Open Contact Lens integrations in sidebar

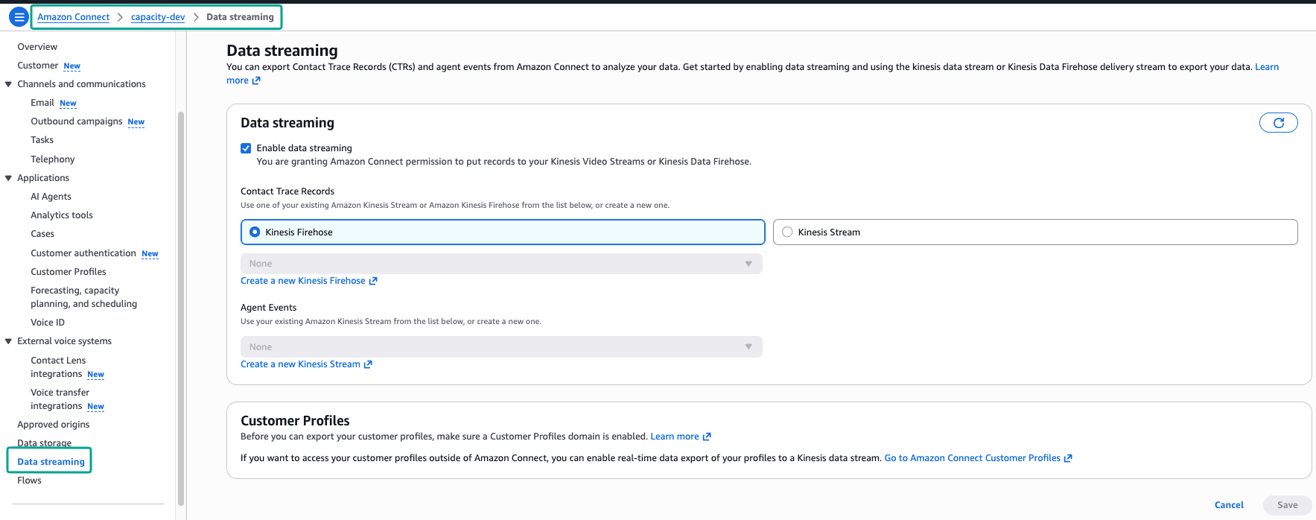(58, 367)
